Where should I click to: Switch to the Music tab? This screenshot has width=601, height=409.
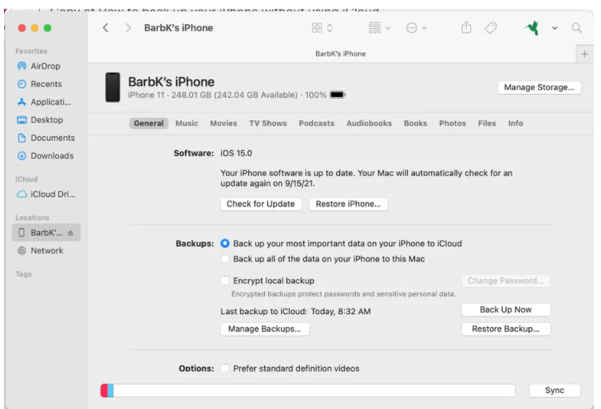coord(187,124)
